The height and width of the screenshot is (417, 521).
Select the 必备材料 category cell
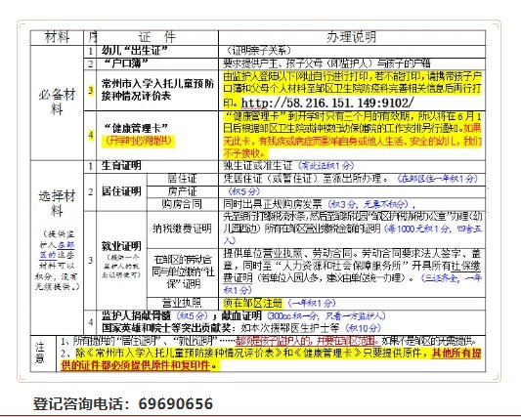click(x=57, y=102)
